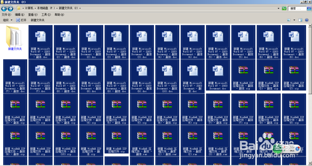Open the view options dropdown arrow
312x166 pixels.
294,20
